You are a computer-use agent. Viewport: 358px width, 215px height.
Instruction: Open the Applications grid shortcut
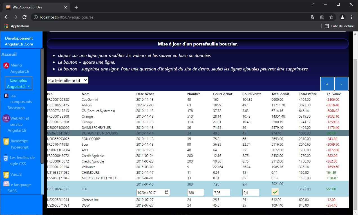tap(17, 26)
